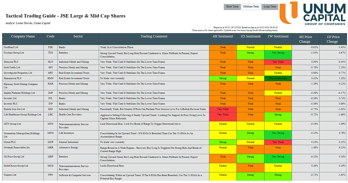Image resolution: width=348 pixels, height=183 pixels.
Task: Select Montauk Renewables Inc name
Action: point(17,147)
